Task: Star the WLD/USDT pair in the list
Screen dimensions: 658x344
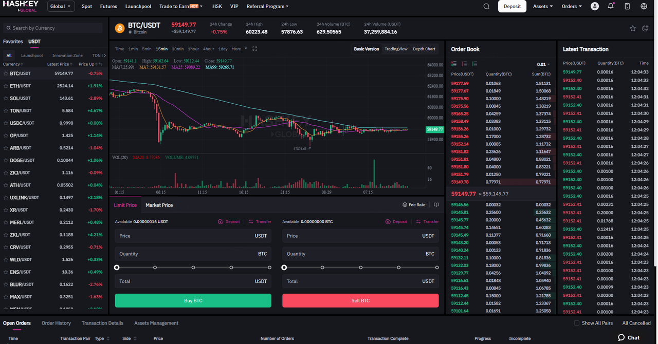Action: pos(6,259)
